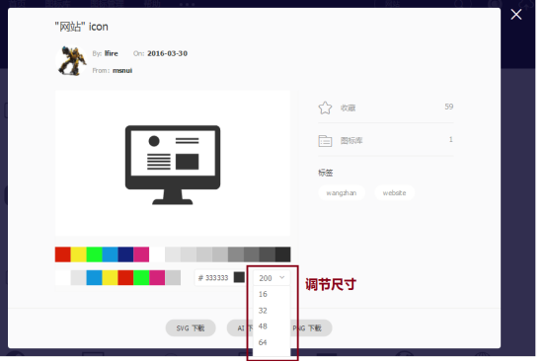Click favorites count 59
Image resolution: width=547 pixels, height=362 pixels.
coord(449,107)
